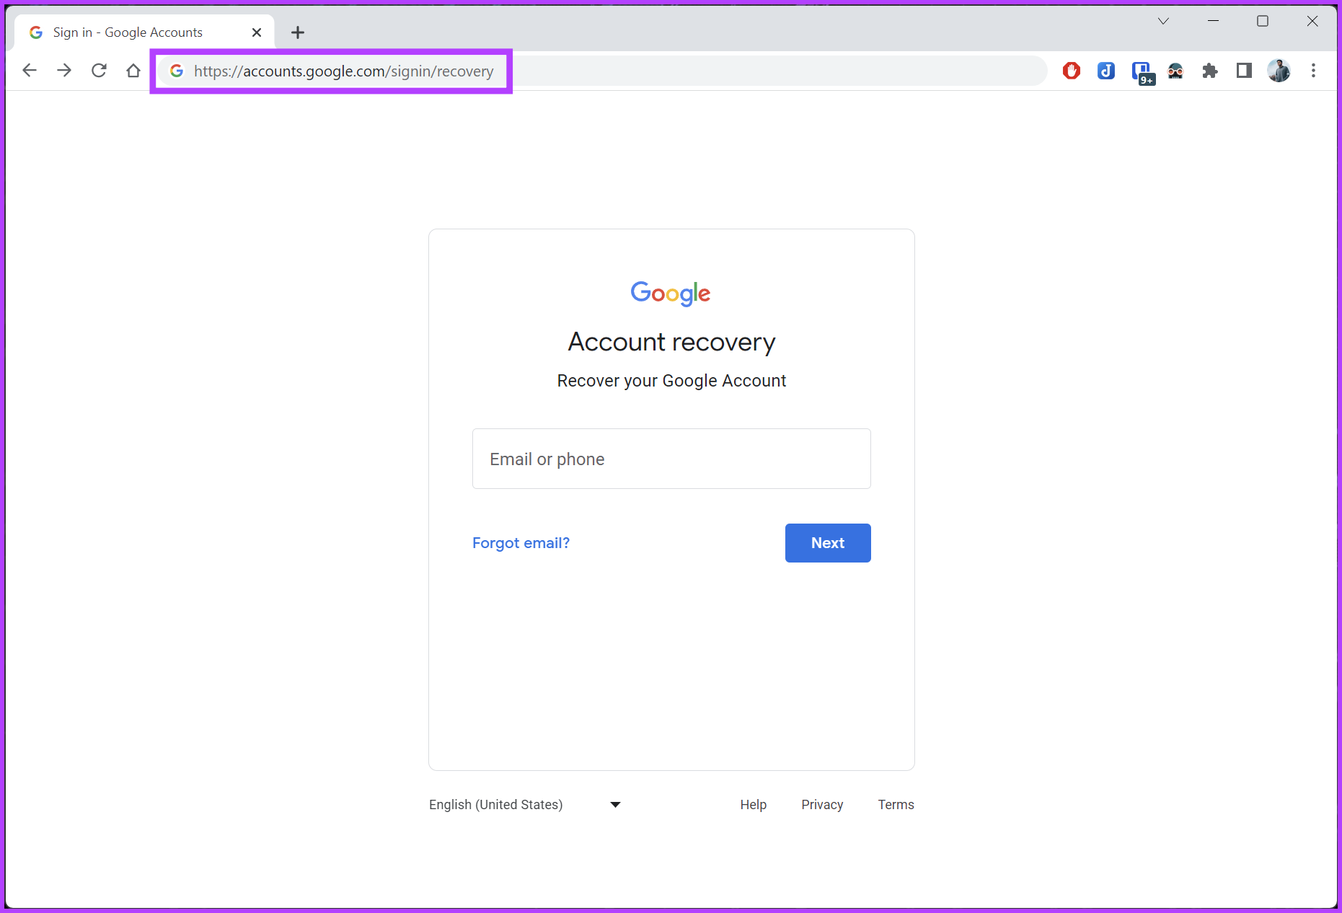Open the Terms link
The width and height of the screenshot is (1342, 913).
click(896, 805)
